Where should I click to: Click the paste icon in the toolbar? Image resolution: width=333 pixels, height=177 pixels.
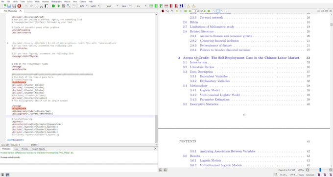click(x=46, y=6)
